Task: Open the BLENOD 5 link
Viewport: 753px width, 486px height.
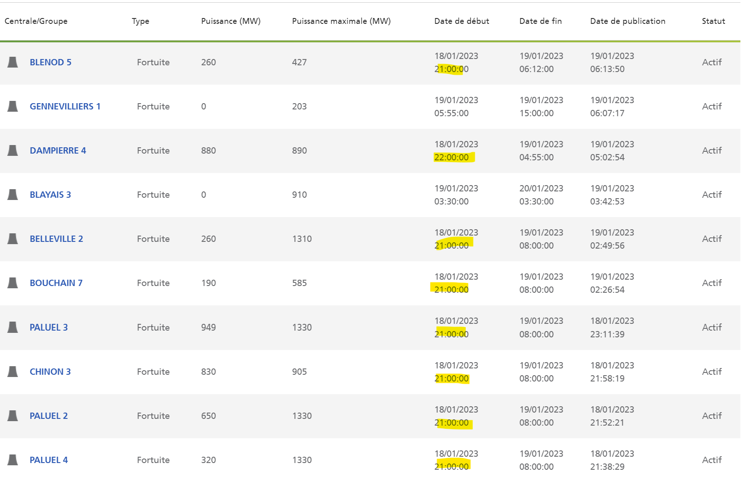Action: (50, 62)
